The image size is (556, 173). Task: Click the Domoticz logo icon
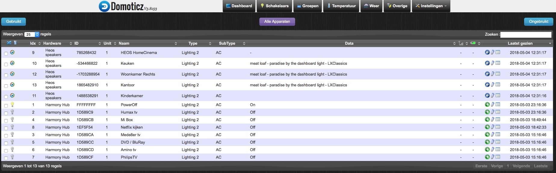click(x=104, y=6)
